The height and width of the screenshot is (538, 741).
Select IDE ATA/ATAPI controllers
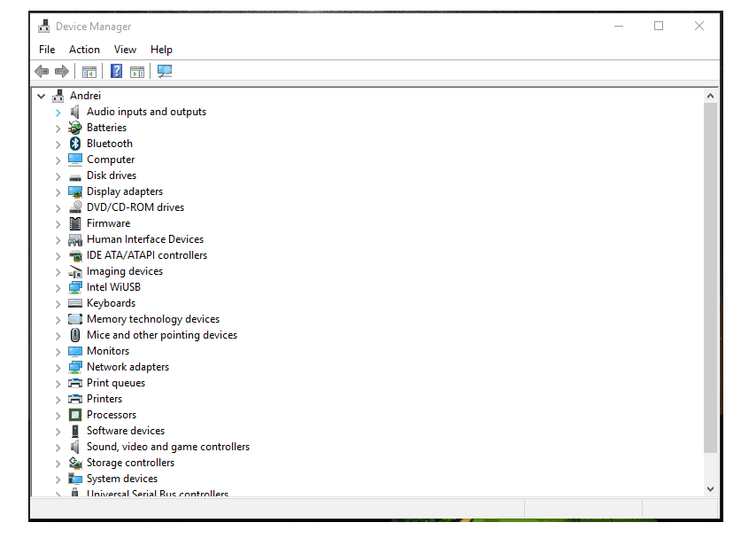(147, 255)
